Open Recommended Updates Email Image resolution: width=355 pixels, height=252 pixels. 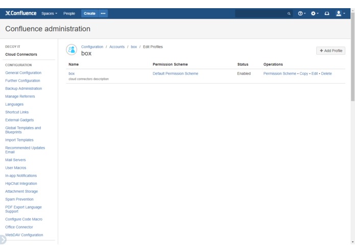point(25,150)
